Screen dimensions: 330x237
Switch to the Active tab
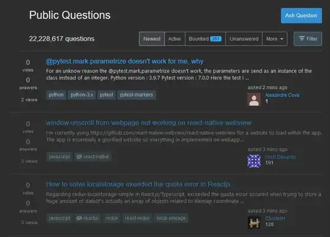pyautogui.click(x=174, y=39)
